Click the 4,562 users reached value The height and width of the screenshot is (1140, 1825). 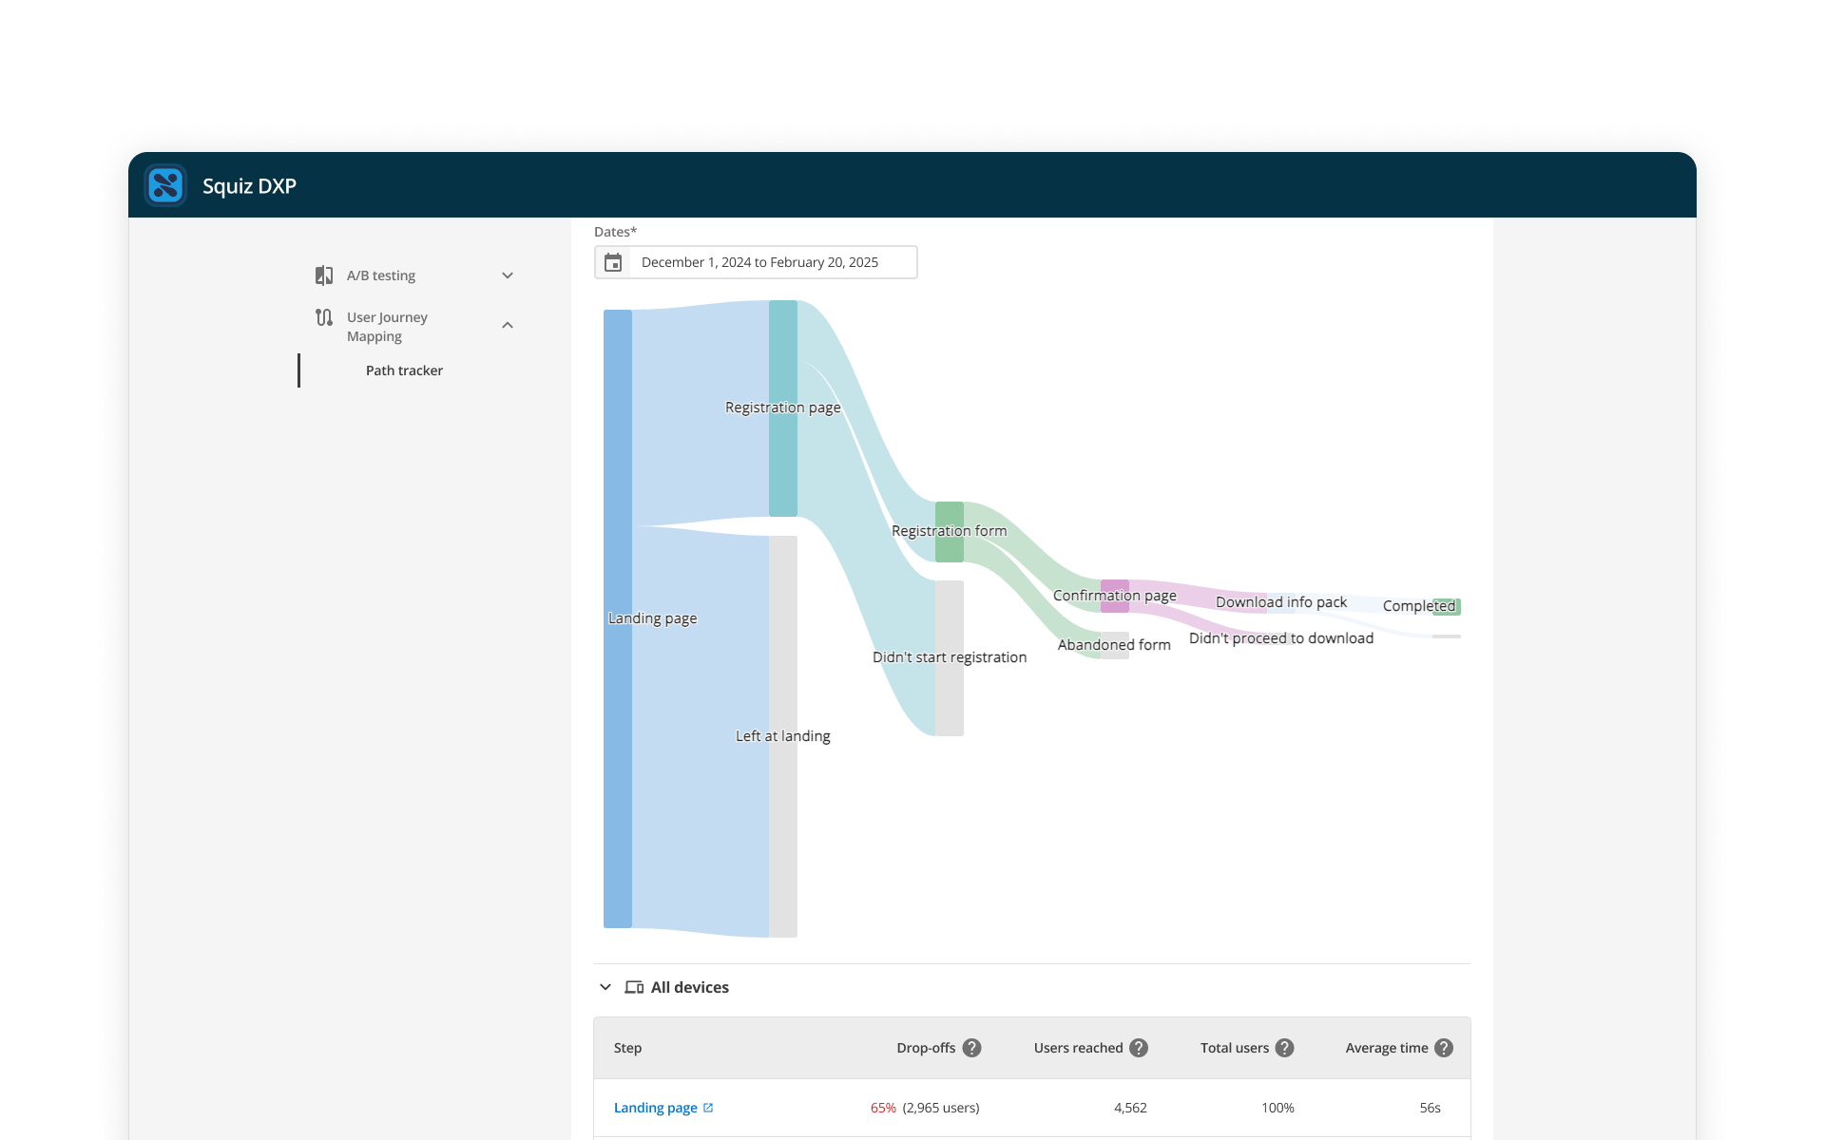(1130, 1108)
